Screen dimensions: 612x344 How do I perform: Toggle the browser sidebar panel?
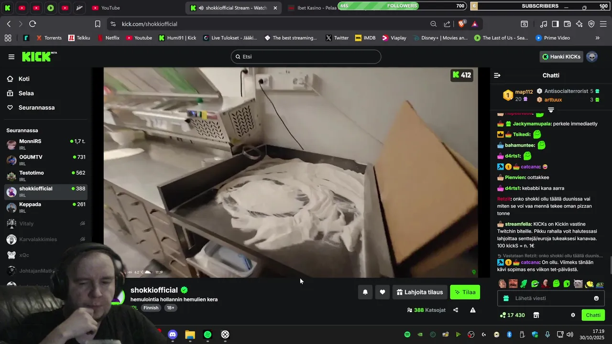tap(555, 24)
